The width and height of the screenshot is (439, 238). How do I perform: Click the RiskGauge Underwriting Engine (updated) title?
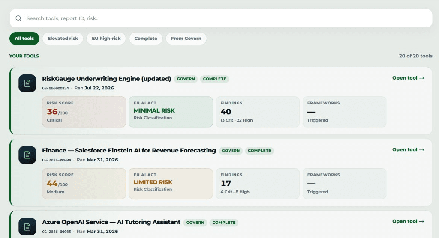click(x=106, y=79)
